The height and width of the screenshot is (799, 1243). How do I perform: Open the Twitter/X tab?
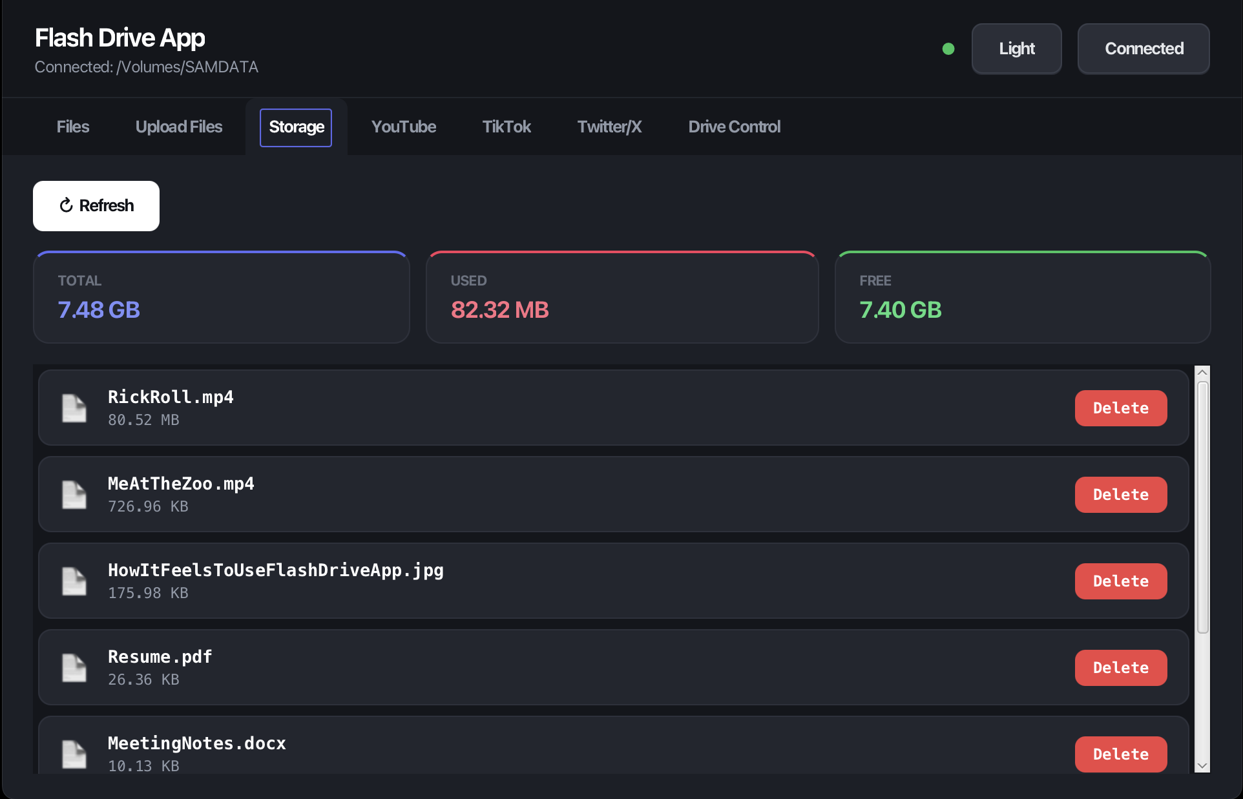[x=609, y=127]
